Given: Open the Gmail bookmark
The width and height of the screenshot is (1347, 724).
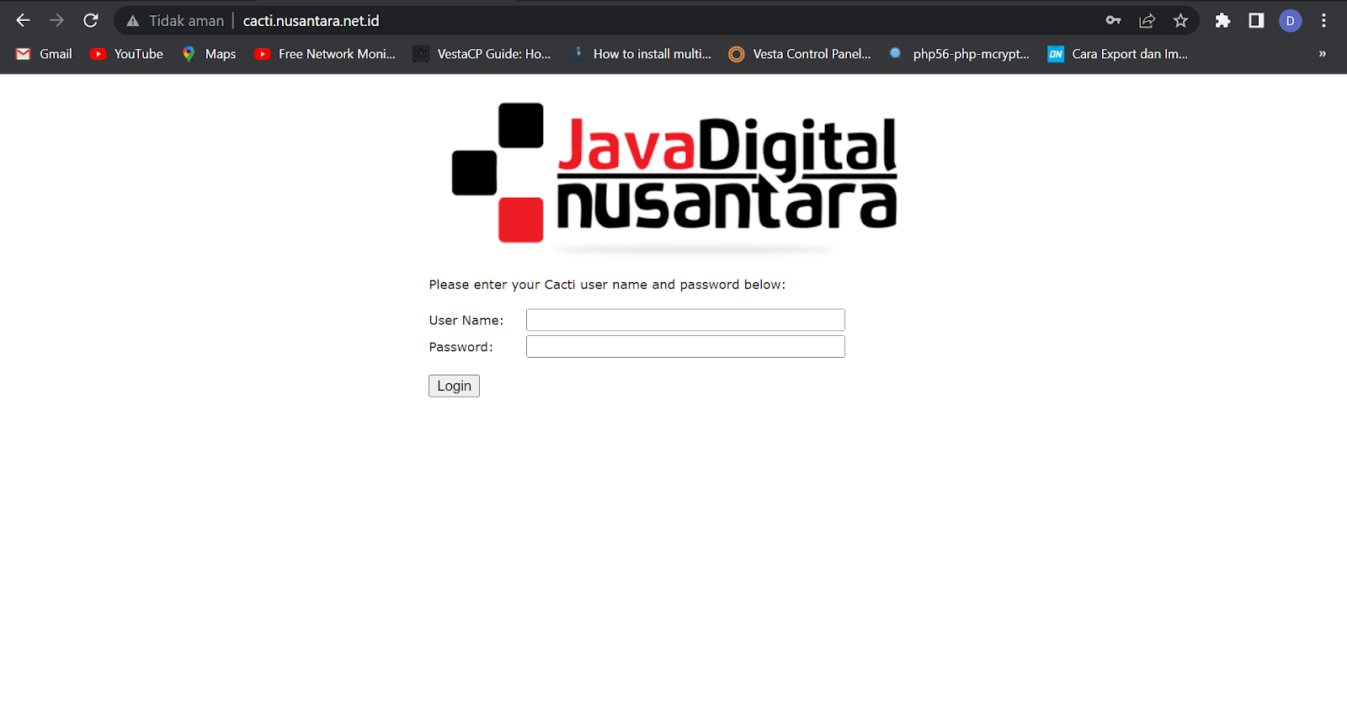Looking at the screenshot, I should coord(44,54).
